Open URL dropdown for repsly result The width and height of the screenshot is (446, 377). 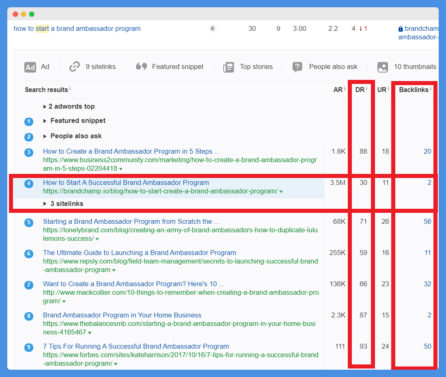114,270
